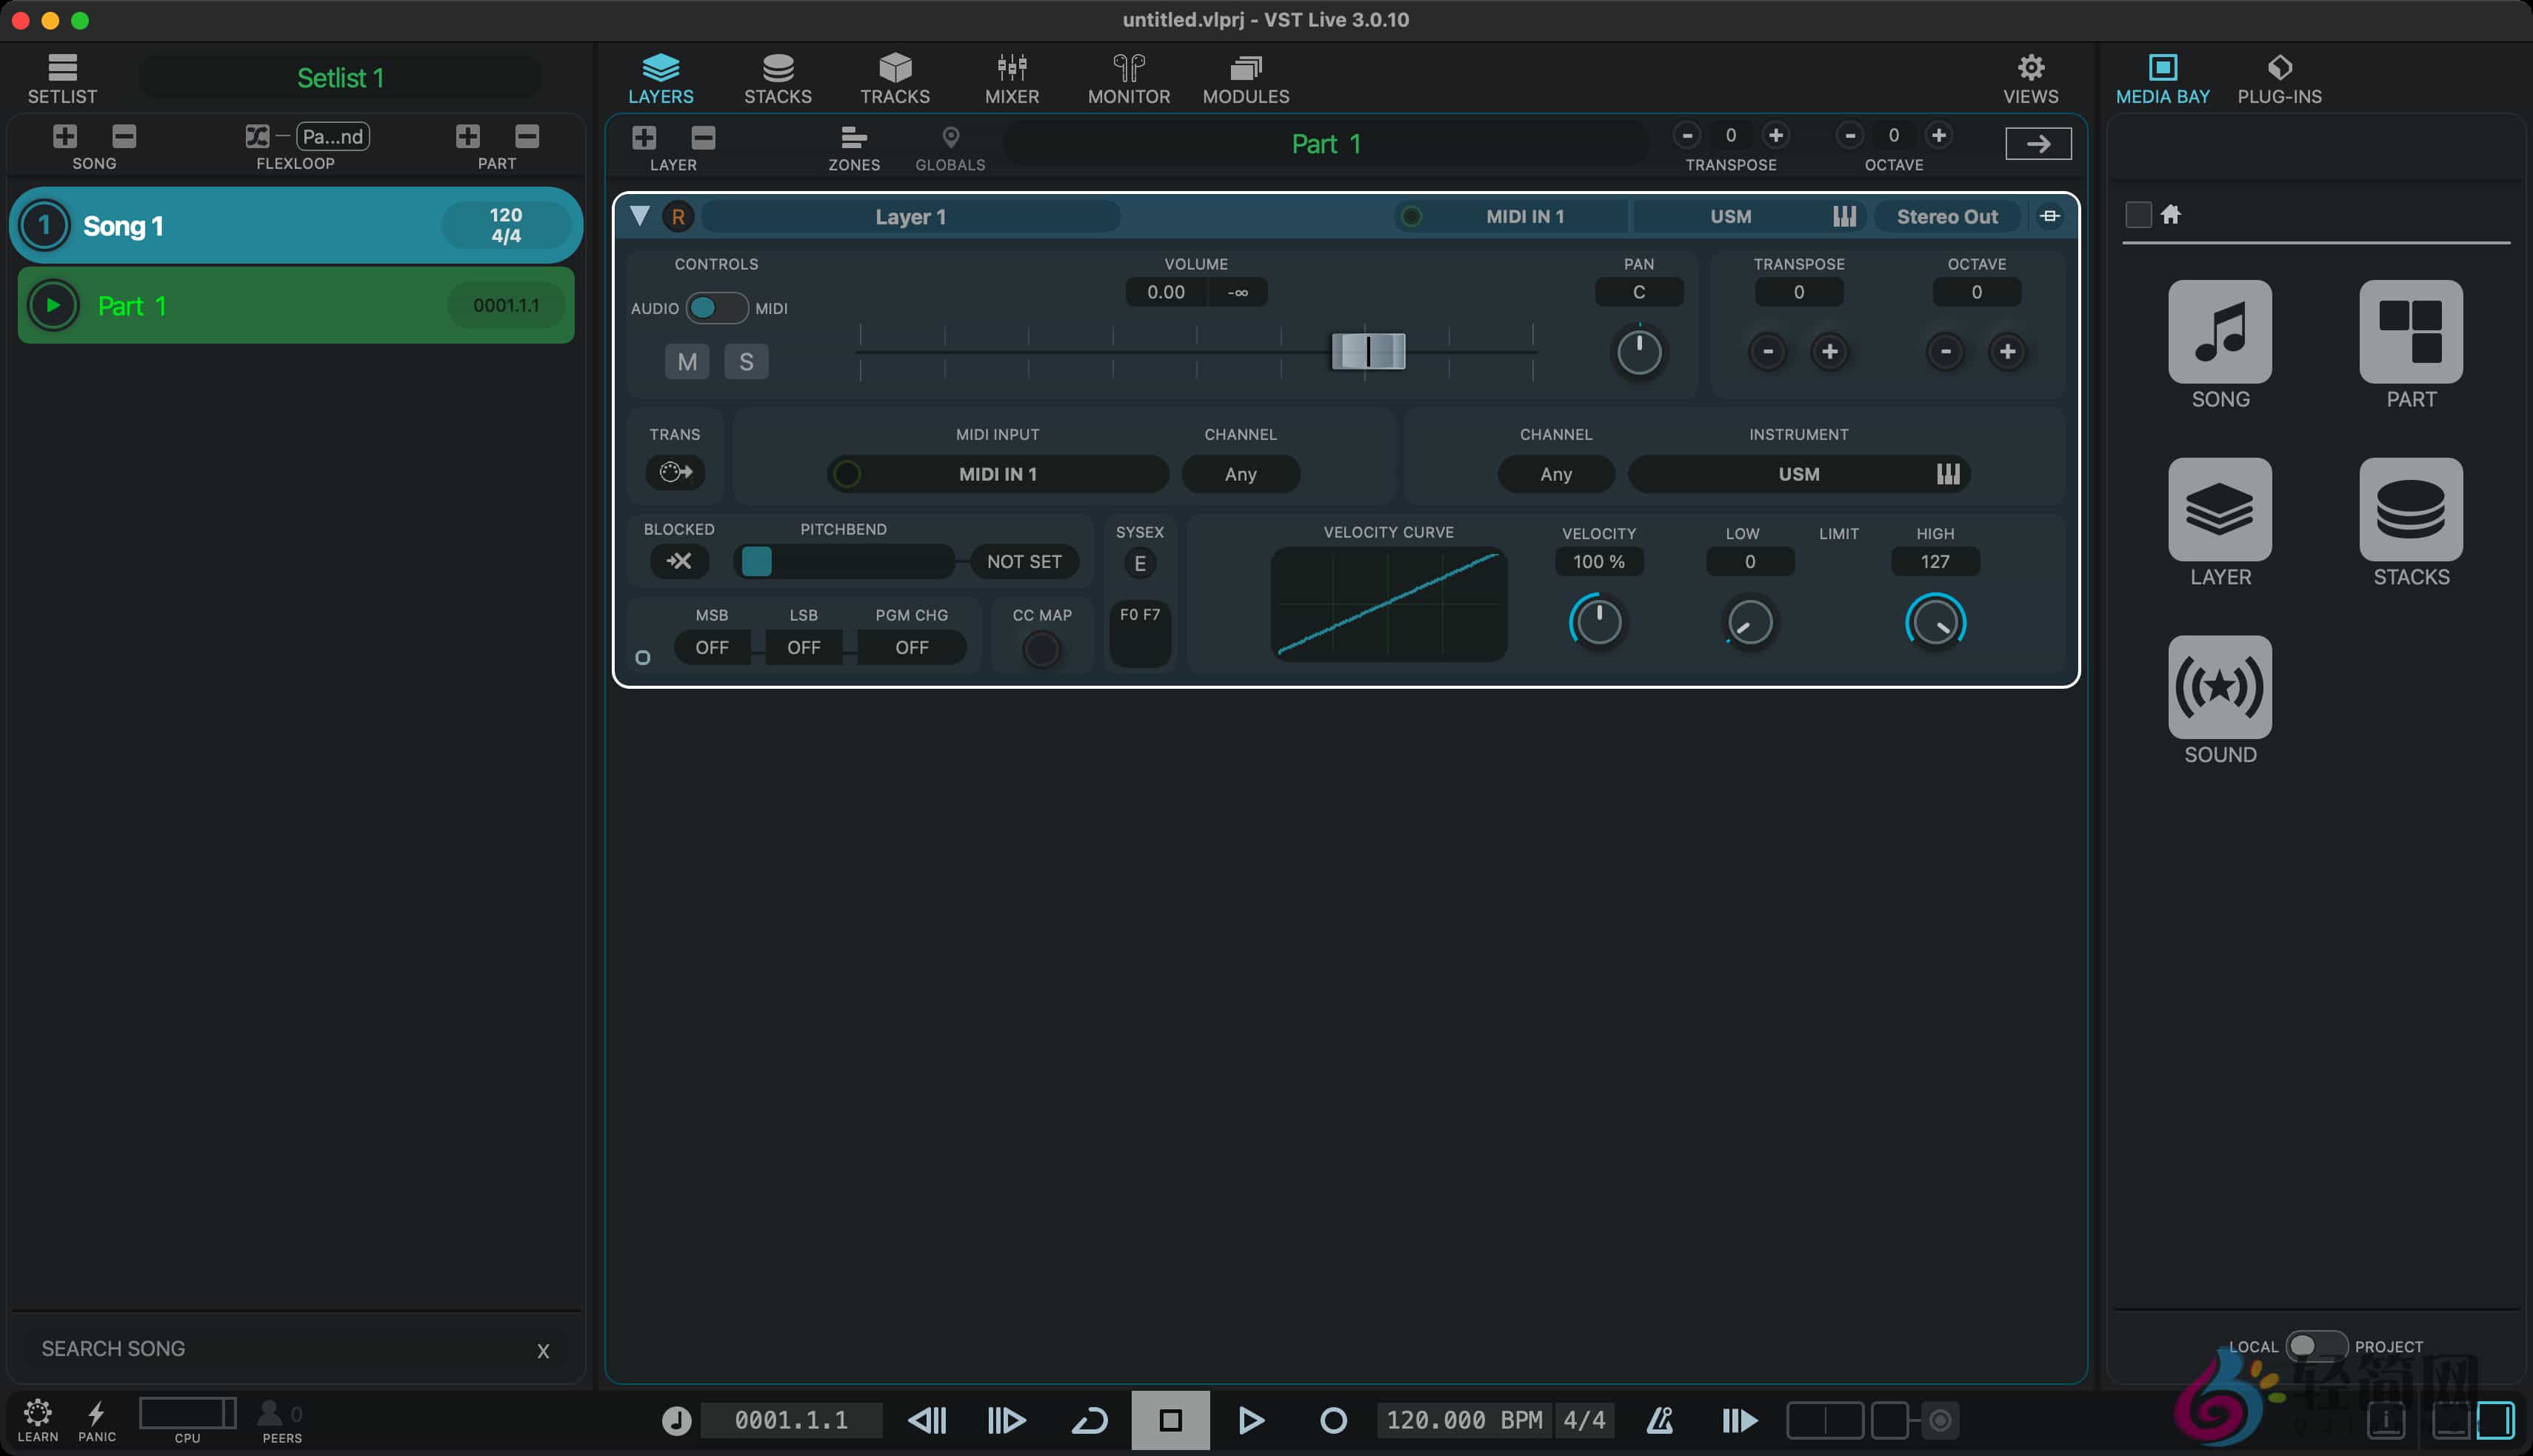Screen dimensions: 2533x1456
Task: Open the USM instrument editor
Action: [1947, 474]
